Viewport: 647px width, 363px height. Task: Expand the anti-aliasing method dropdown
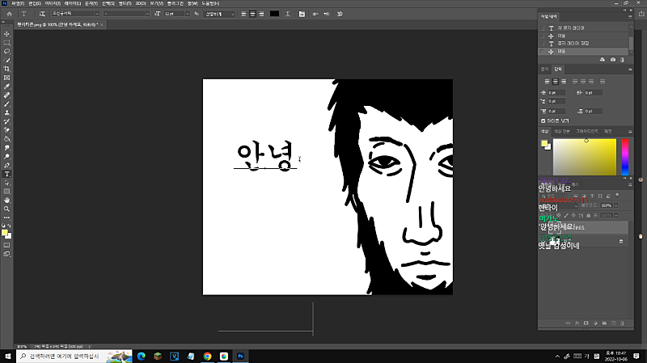pyautogui.click(x=218, y=14)
